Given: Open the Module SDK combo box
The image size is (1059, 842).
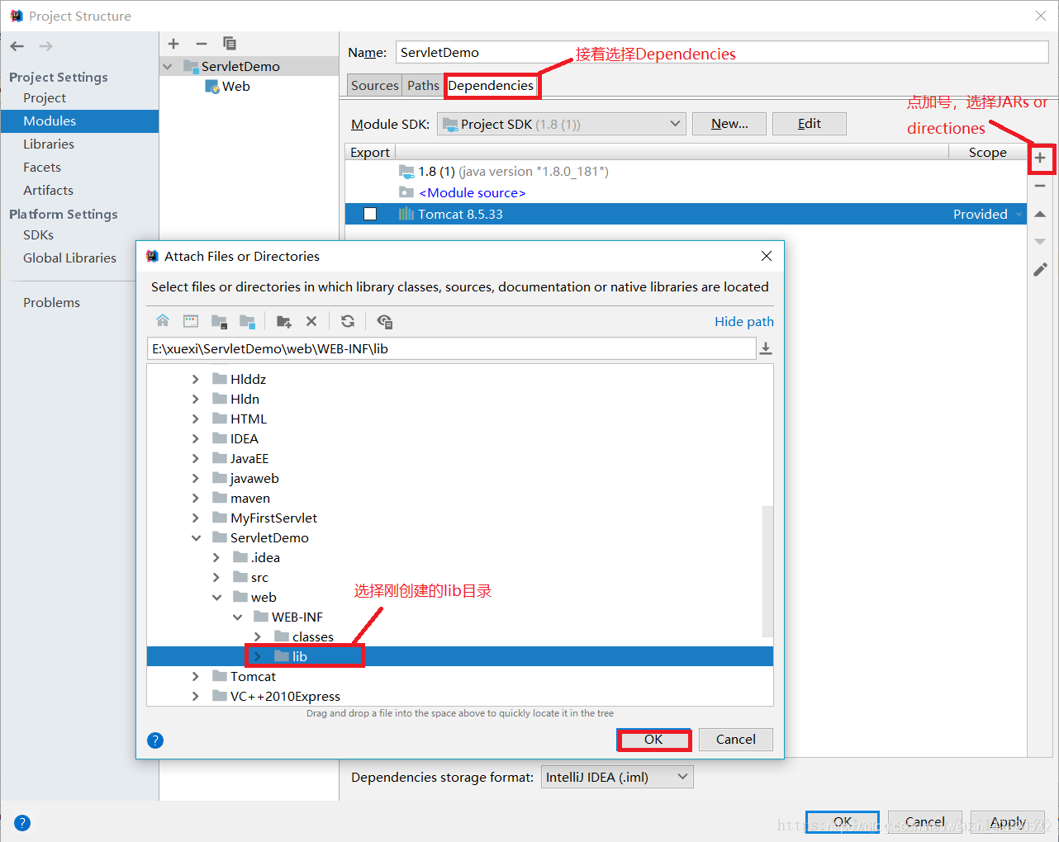Looking at the screenshot, I should pos(562,124).
